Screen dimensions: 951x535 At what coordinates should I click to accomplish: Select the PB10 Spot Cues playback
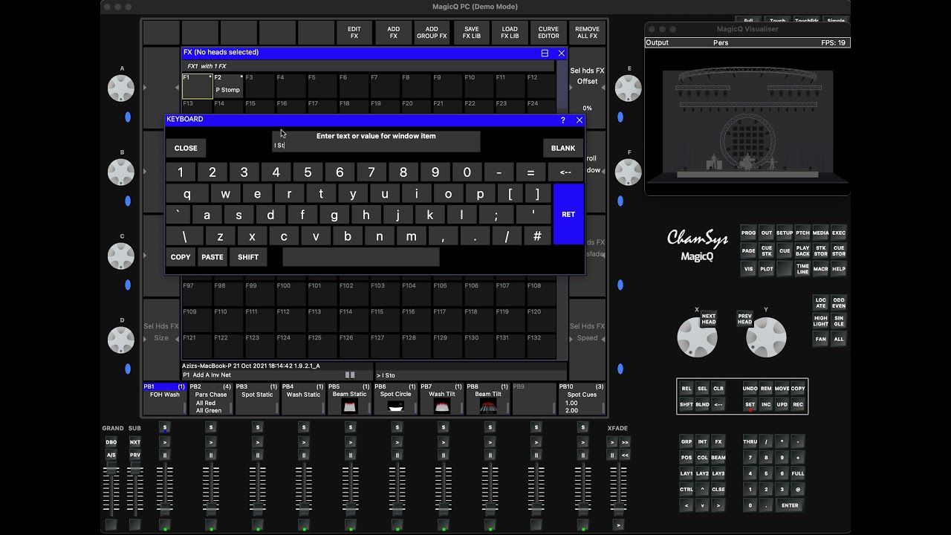581,399
